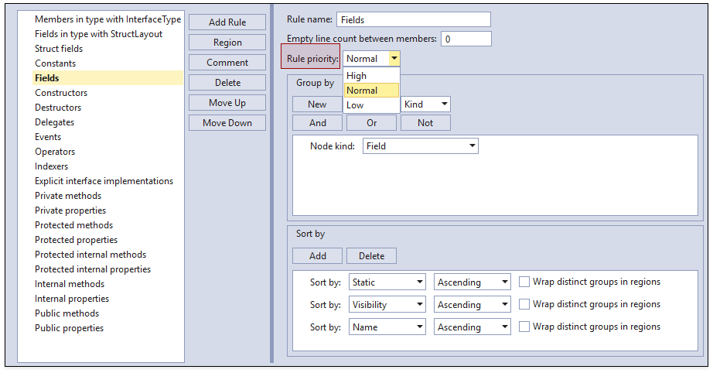Open the Rule priority dropdown
Screen dimensions: 713x373
(394, 59)
